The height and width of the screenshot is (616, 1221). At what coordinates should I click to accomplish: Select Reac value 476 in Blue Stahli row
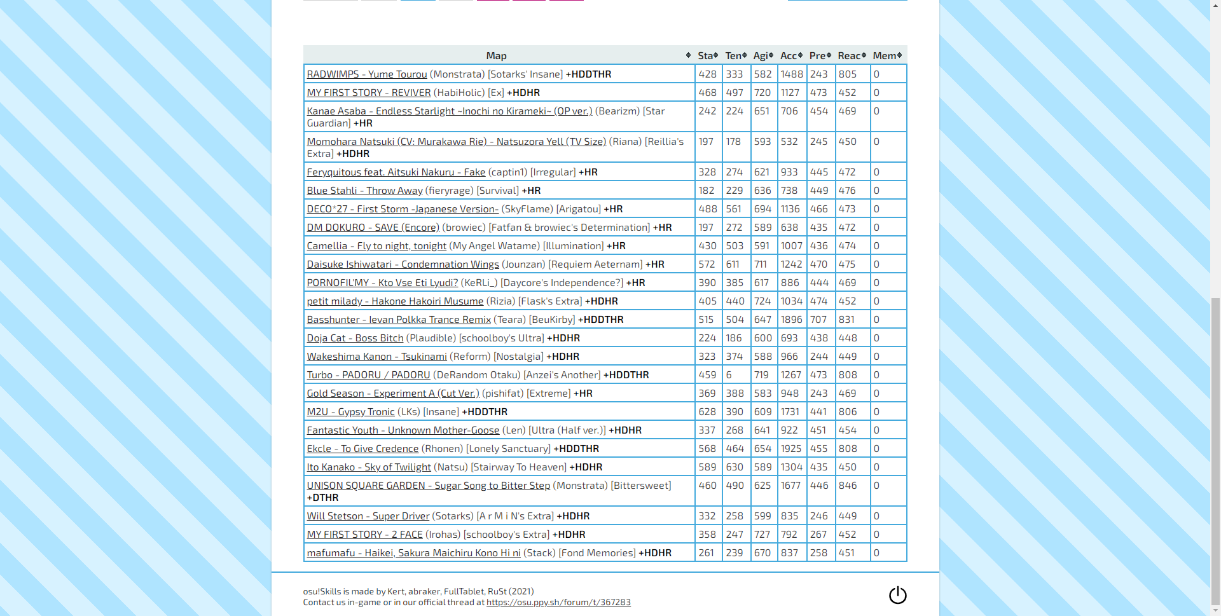point(847,191)
